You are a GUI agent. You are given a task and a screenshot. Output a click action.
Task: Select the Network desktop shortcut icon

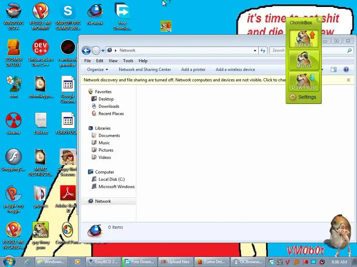[x=95, y=14]
